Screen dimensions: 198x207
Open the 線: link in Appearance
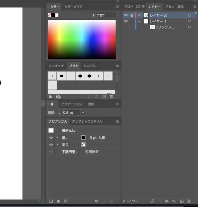click(64, 137)
